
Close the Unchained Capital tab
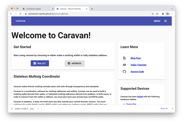click(x=53, y=9)
